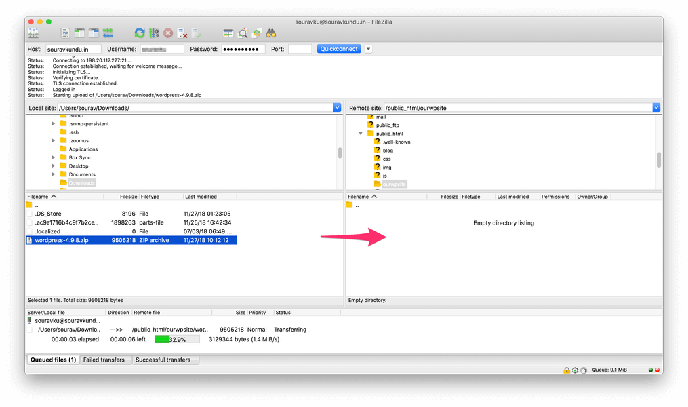Disconnect from the current server icon
Viewport: 688px width, 407px height.
(x=182, y=33)
